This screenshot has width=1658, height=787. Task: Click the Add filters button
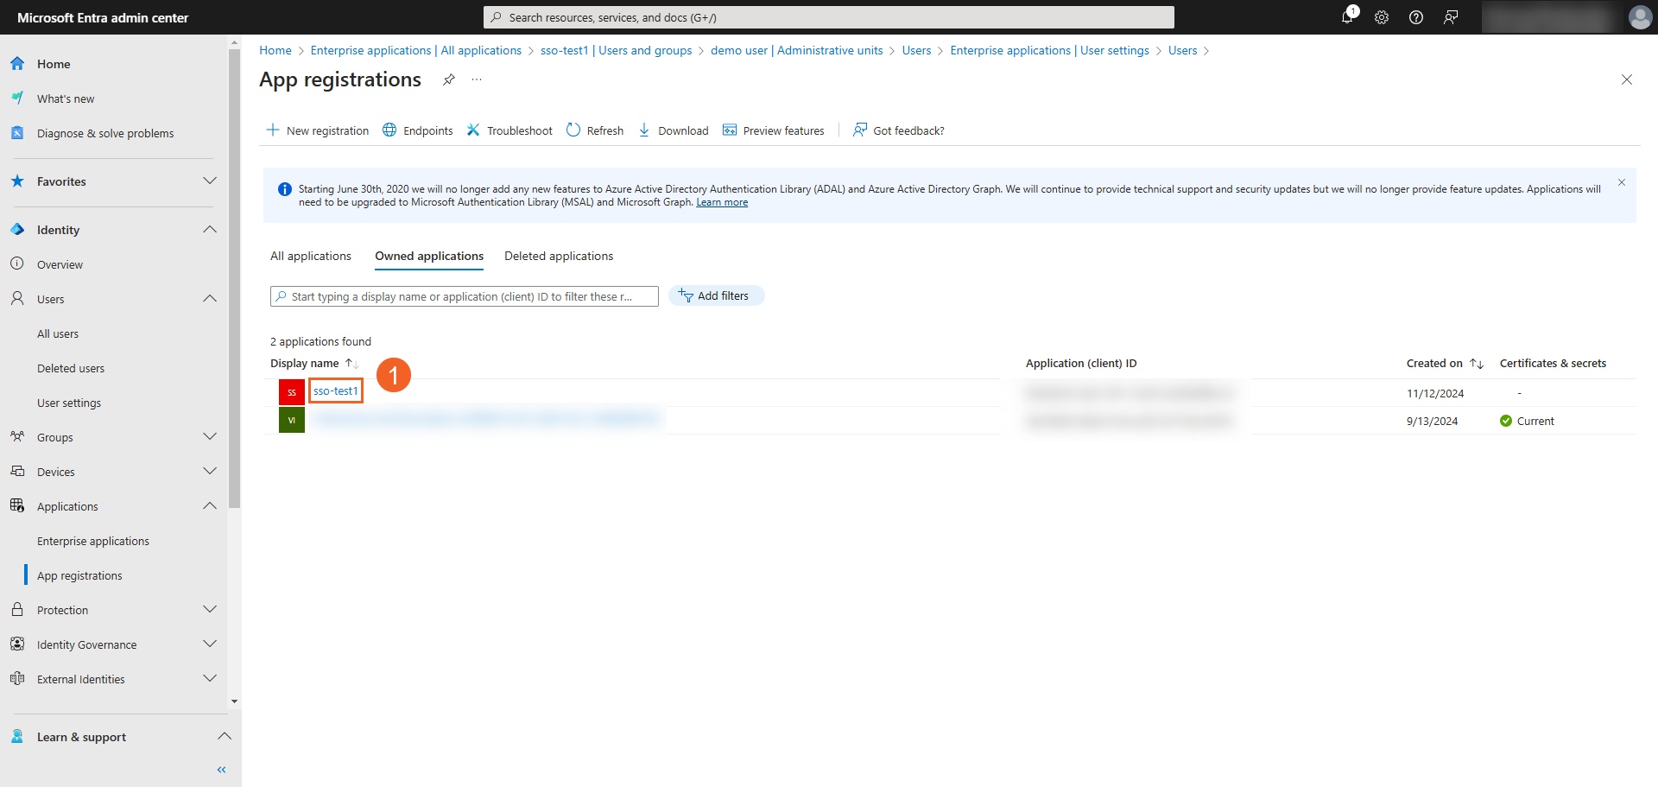716,296
